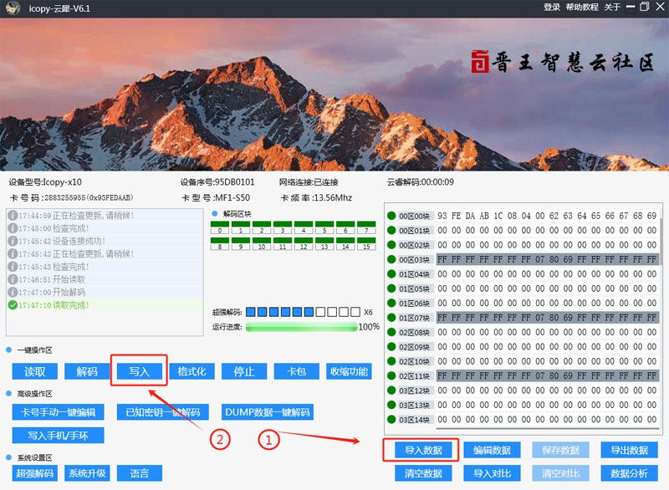The image size is (669, 490).
Task: Click green status dot of 03区14块
Action: pos(391,419)
